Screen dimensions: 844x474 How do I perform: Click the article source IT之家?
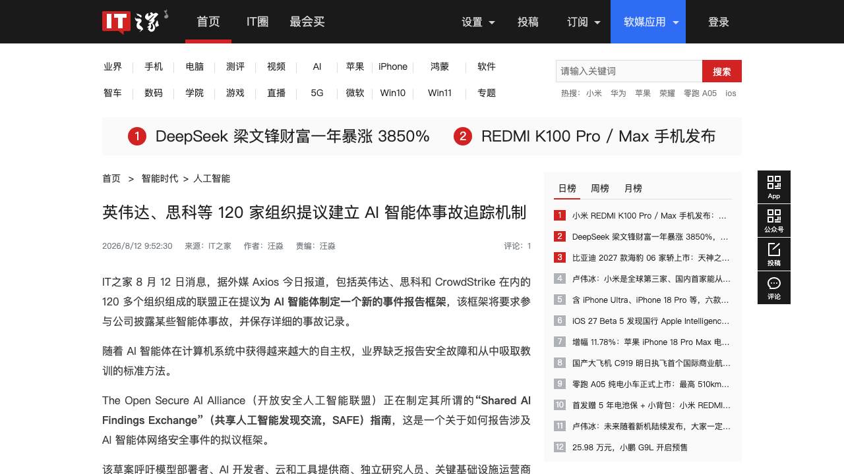(x=220, y=246)
